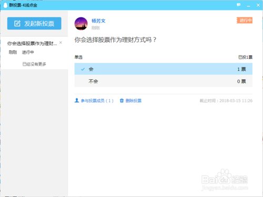Click the trash icon beside 删除投票
This screenshot has width=263, height=197.
[x=122, y=100]
